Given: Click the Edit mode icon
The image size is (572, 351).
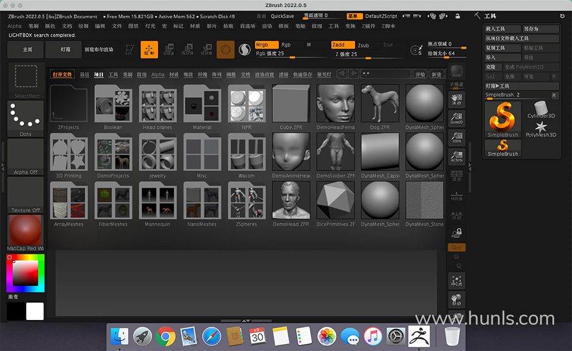Looking at the screenshot, I should 129,49.
